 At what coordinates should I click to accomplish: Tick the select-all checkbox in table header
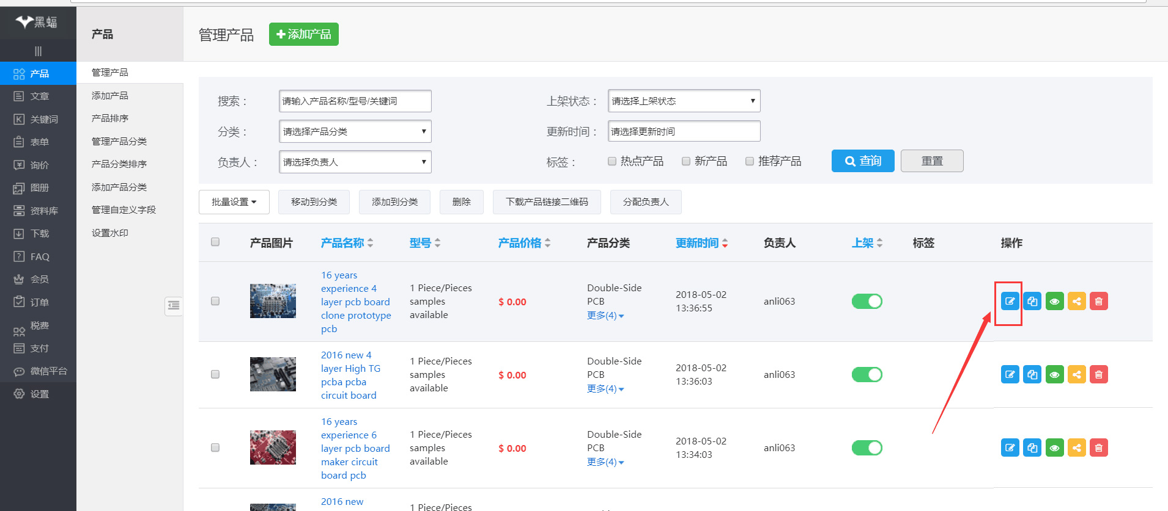coord(215,242)
